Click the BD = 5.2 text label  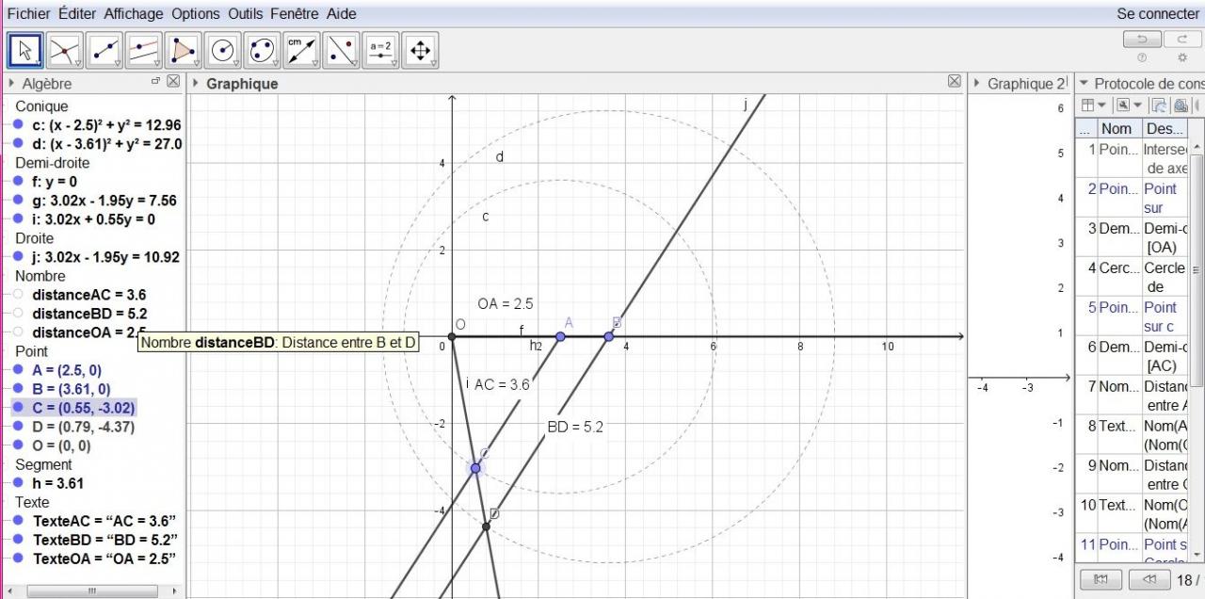(x=575, y=427)
